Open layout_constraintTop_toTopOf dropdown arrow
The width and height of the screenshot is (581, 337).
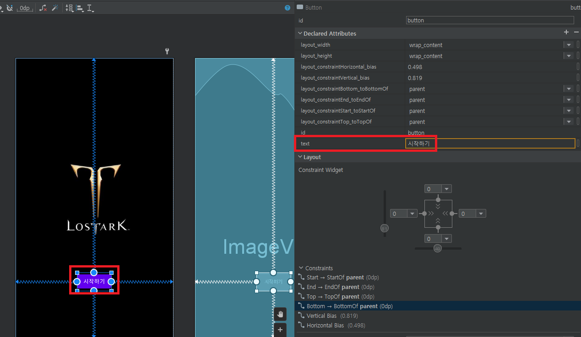pos(569,122)
